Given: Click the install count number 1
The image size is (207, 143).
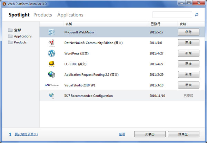Looking at the screenshot, I should click(10, 134).
